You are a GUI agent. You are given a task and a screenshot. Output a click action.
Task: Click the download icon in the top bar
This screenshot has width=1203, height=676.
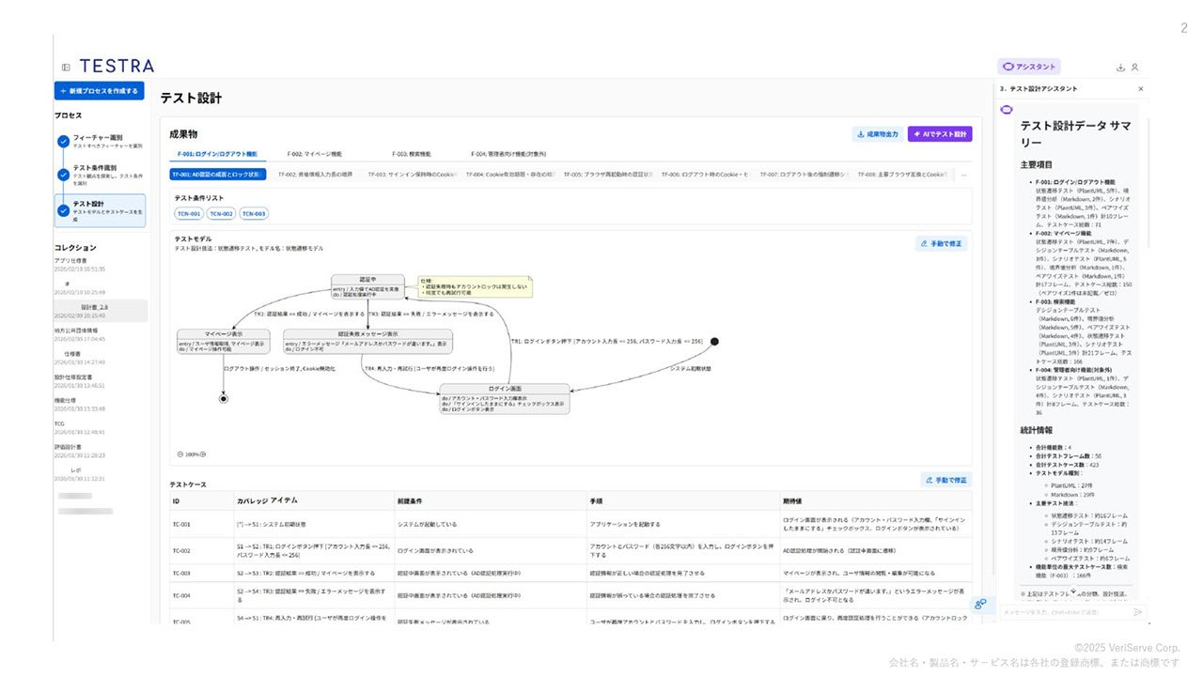point(1120,67)
